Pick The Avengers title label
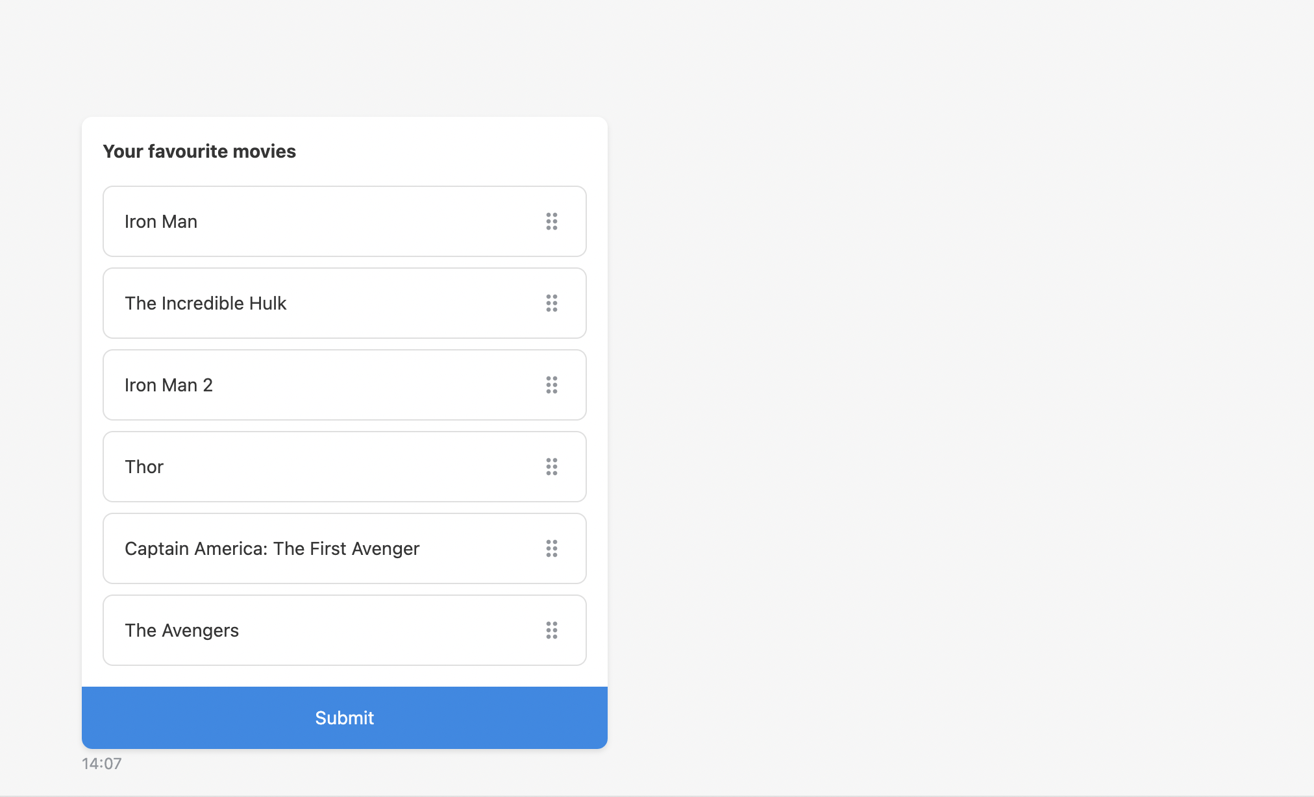The height and width of the screenshot is (797, 1314). click(182, 631)
